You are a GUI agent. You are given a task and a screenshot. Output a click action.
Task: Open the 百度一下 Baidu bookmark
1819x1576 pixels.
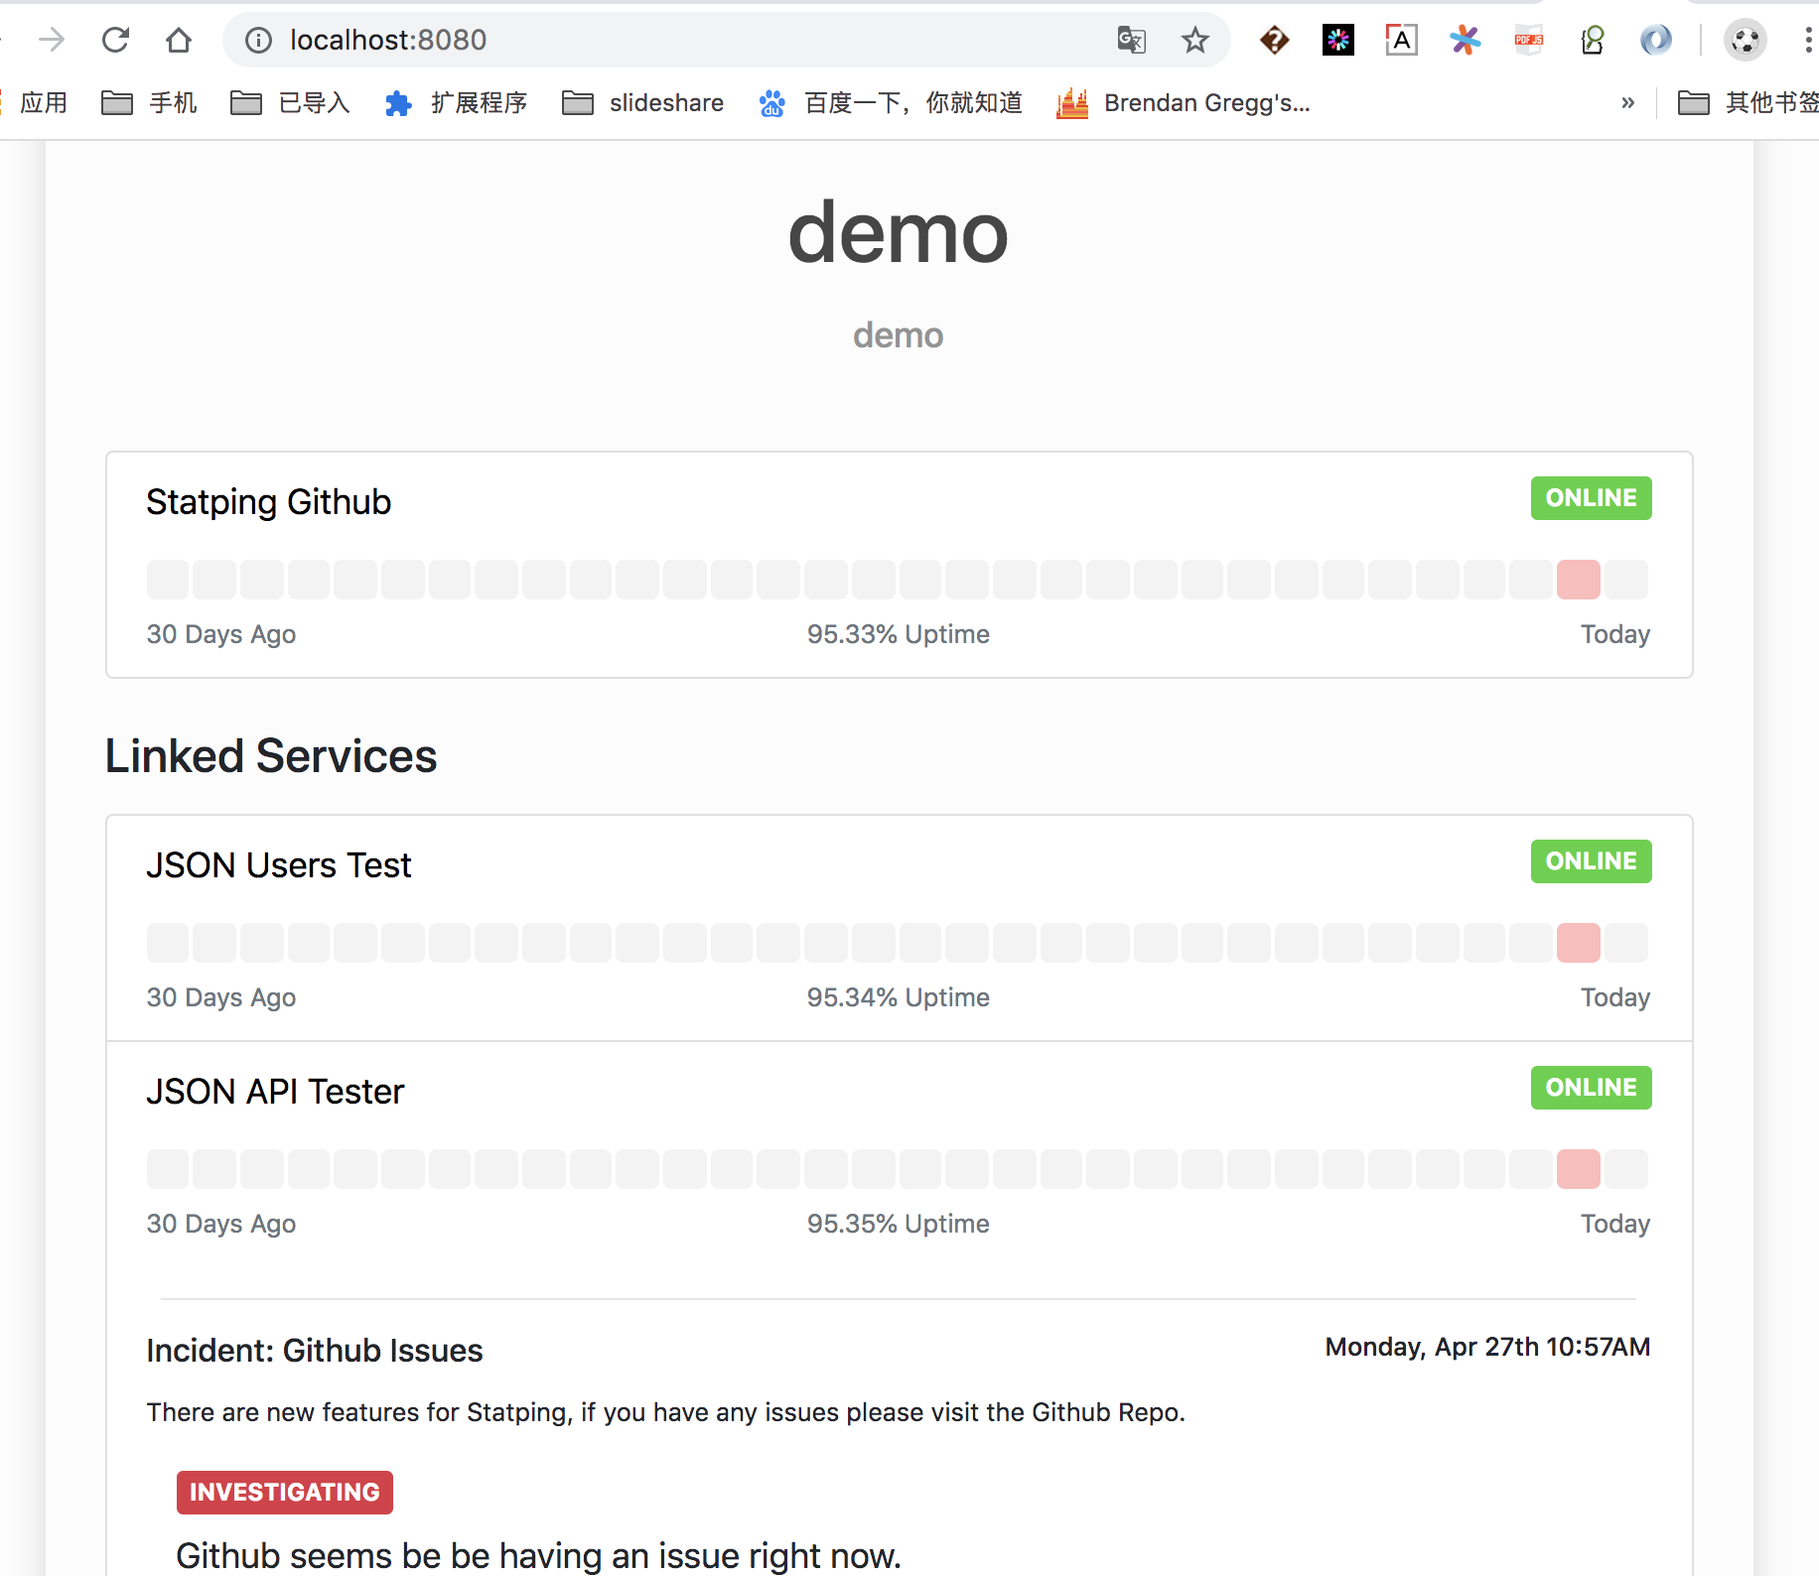point(891,103)
